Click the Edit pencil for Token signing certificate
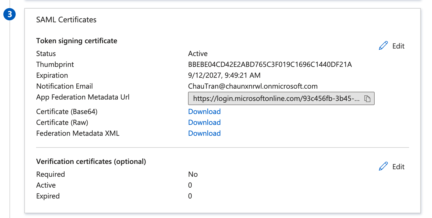This screenshot has height=218, width=432. tap(383, 45)
